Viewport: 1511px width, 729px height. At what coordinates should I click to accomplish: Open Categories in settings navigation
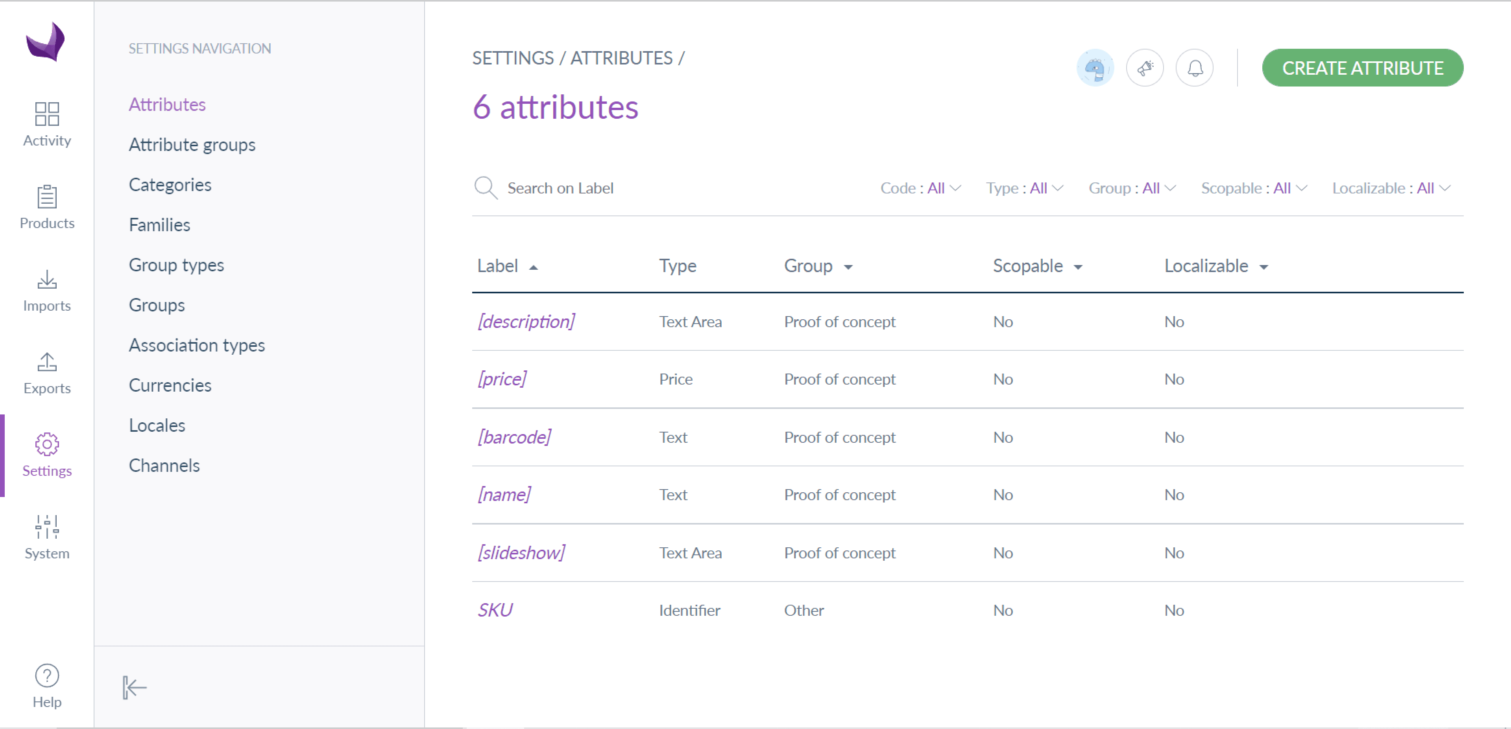point(170,184)
